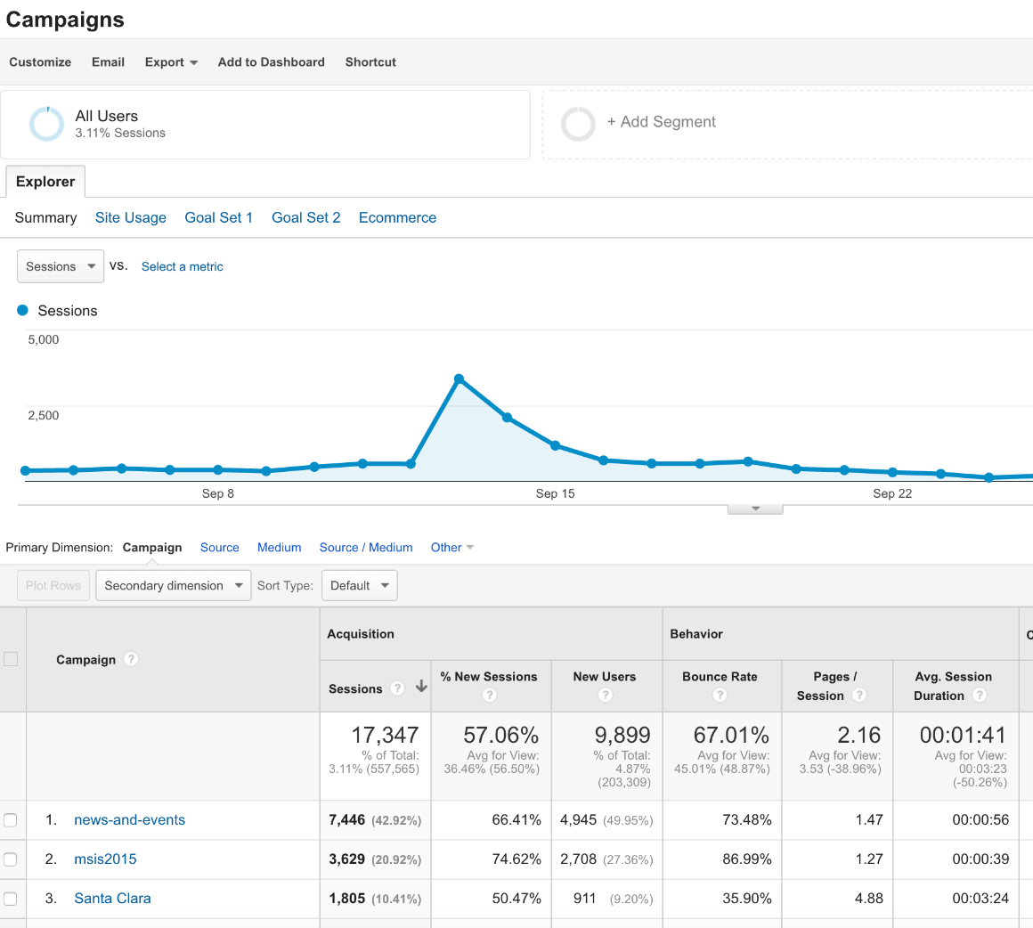Click the help icon next to Campaign header
This screenshot has width=1033, height=928.
131,659
